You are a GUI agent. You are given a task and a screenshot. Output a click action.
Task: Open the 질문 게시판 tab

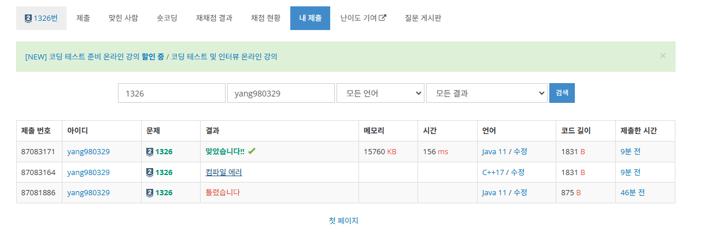coord(423,18)
